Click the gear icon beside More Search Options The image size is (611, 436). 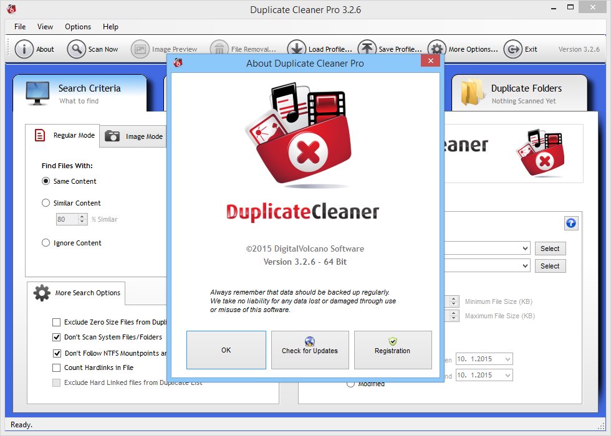pos(42,293)
